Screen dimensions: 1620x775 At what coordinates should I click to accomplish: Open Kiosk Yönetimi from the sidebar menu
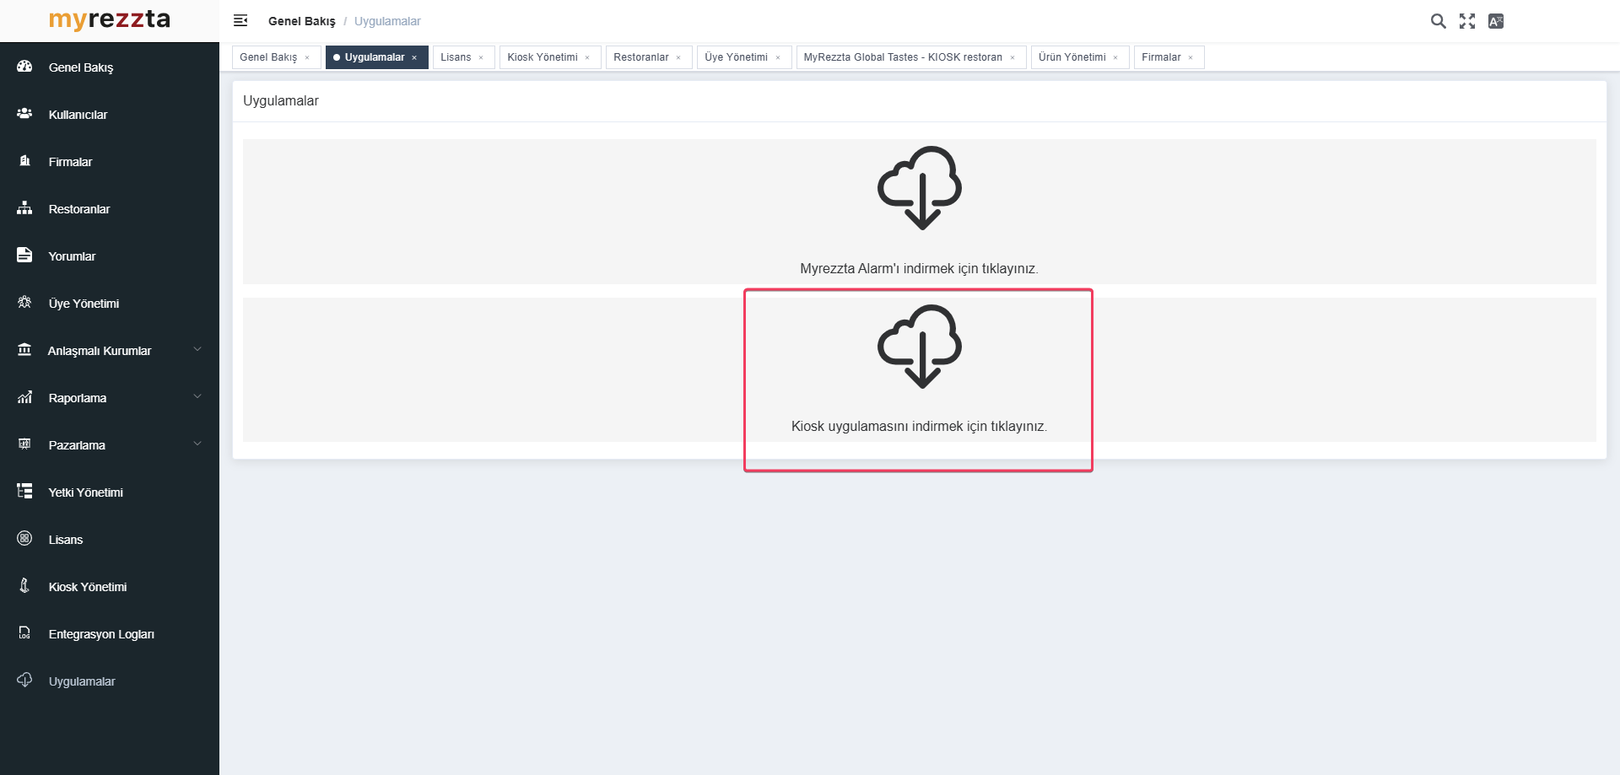110,586
